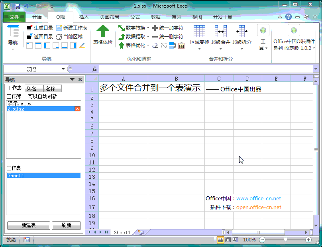Screen dimensions: 322x247
Task: Click the 刷新 refresh button
Action: pos(66,225)
